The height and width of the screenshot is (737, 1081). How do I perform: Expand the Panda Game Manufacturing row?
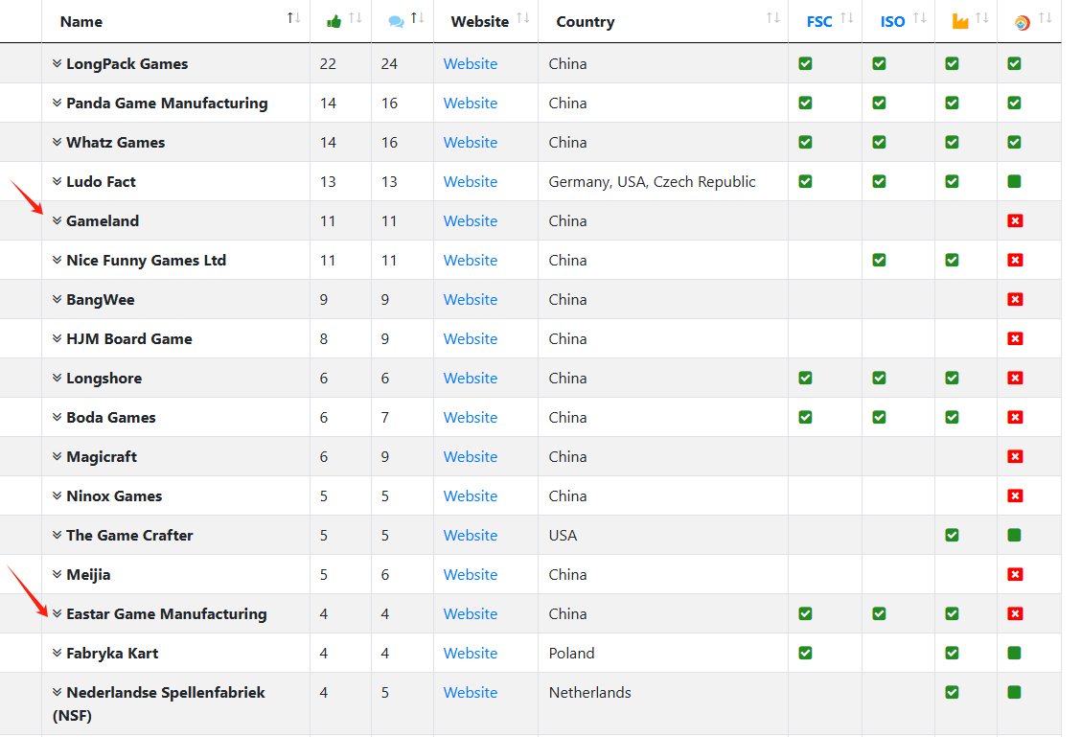[57, 103]
